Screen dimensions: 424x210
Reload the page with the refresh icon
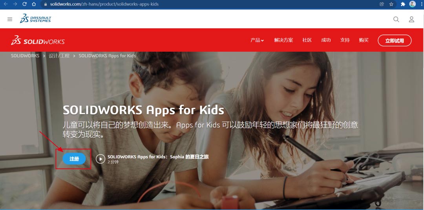[24, 4]
